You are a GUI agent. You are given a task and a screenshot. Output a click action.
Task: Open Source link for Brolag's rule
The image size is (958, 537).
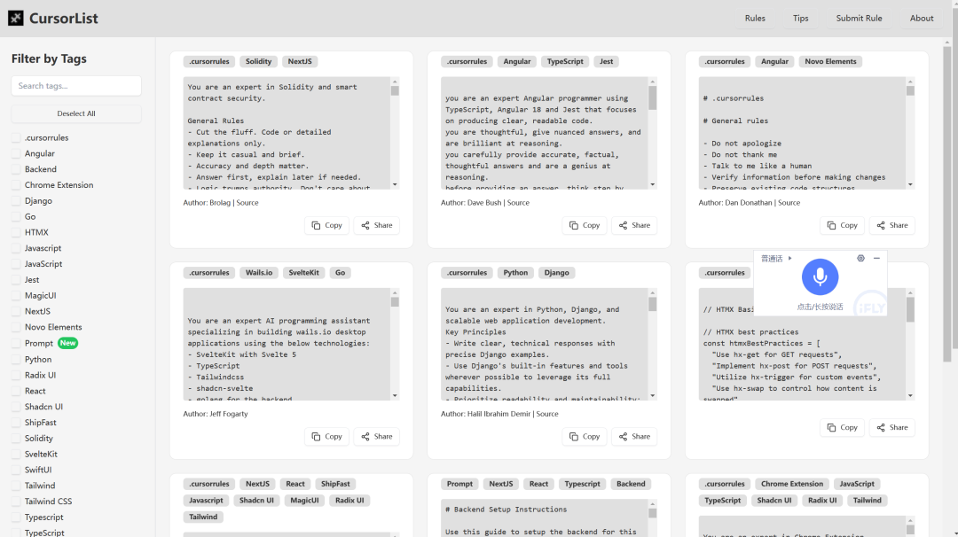(247, 203)
